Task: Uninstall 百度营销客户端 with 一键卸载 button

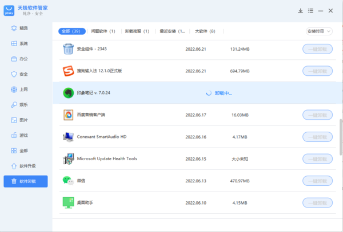Action: click(x=317, y=115)
